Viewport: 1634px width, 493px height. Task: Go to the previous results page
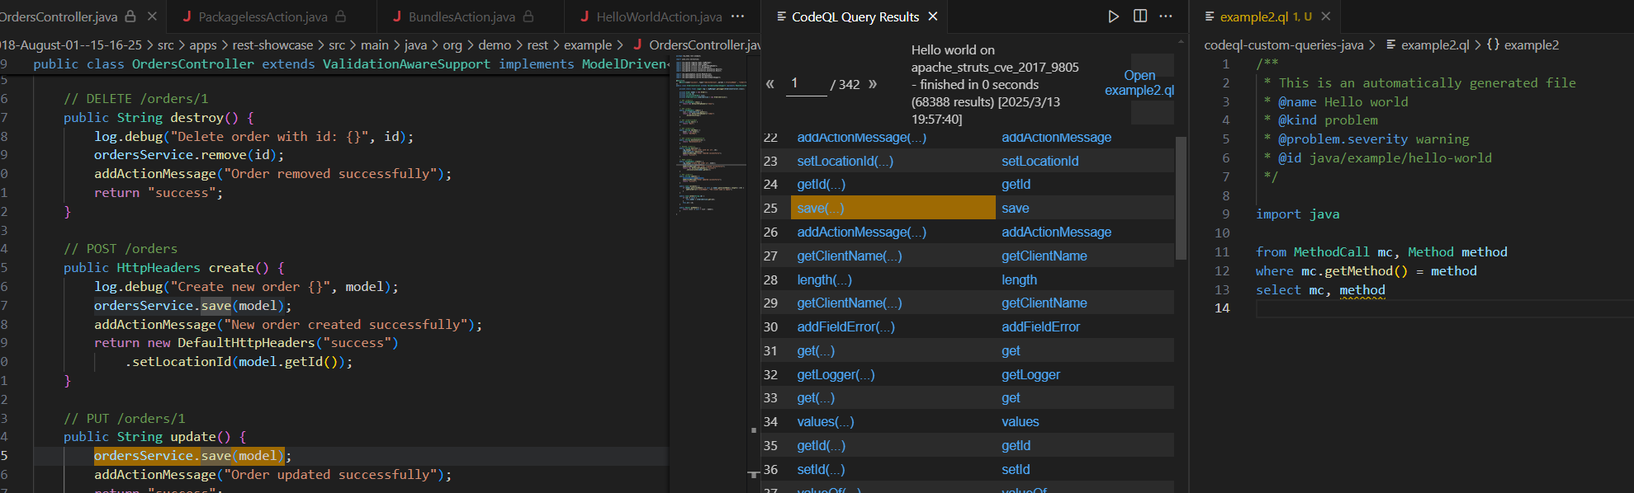(770, 84)
